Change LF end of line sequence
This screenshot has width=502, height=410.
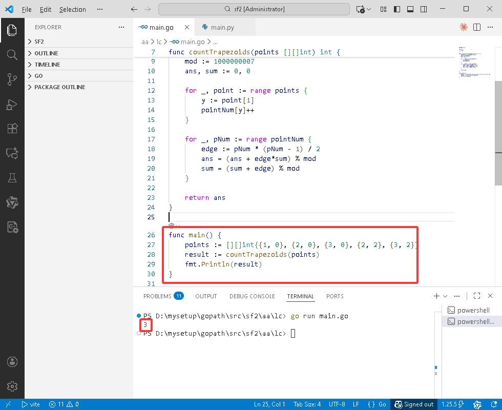pos(355,404)
